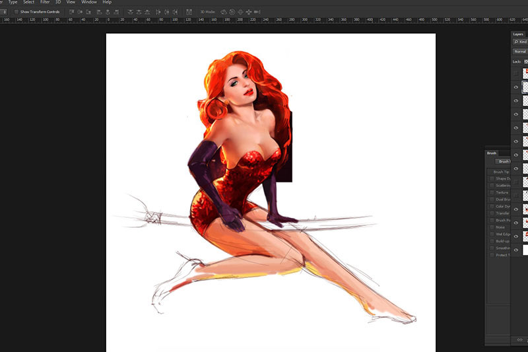Align horizontal centers of layers
The height and width of the screenshot is (352, 528).
[x=108, y=12]
